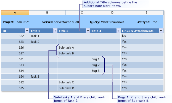Select the cell containing Task 3
Screen dimensions: 172x103
coord(43,76)
